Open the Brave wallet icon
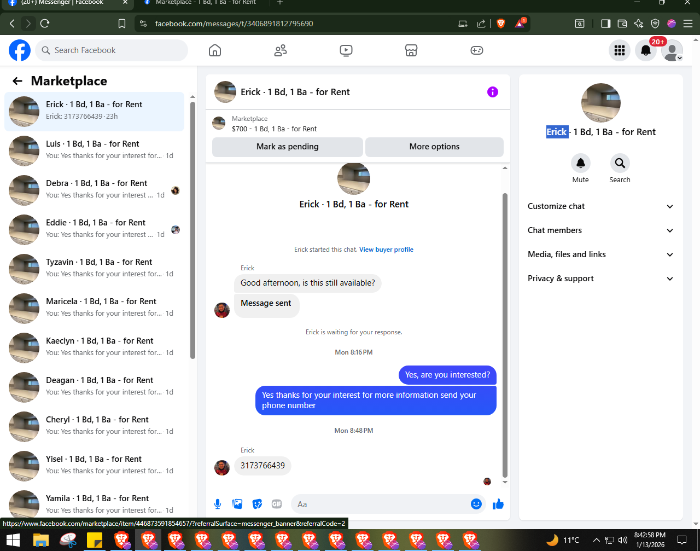700x551 pixels. (x=622, y=24)
